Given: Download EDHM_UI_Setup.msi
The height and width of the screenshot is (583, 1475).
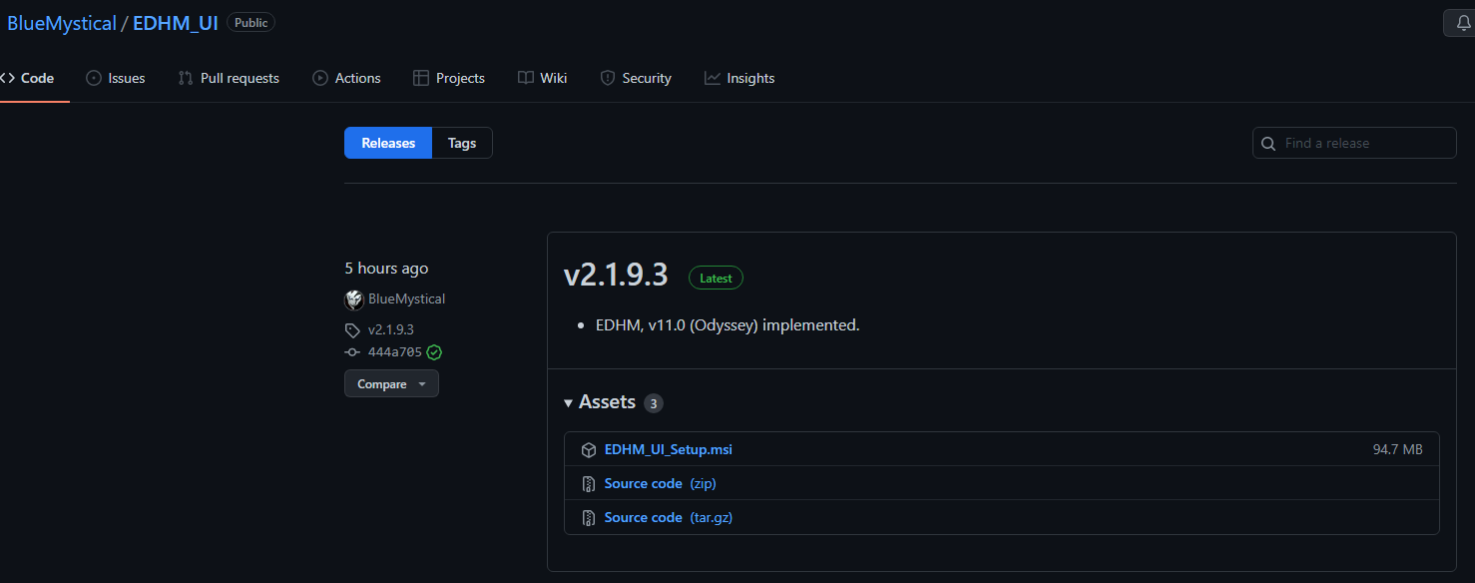Looking at the screenshot, I should click(x=669, y=450).
